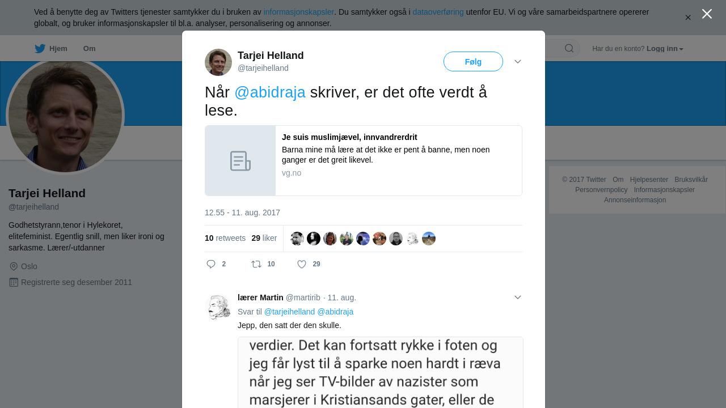Viewport: 726px width, 408px height.
Task: Click the reply speech bubble icon
Action: [211, 264]
